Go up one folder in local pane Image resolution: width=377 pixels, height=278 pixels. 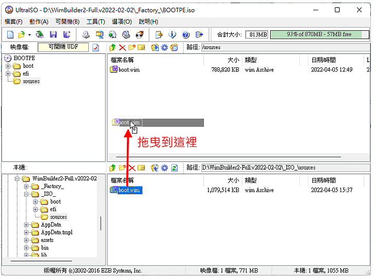112,168
